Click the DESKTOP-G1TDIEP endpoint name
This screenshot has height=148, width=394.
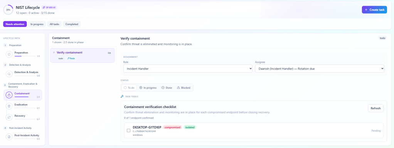pos(147,127)
